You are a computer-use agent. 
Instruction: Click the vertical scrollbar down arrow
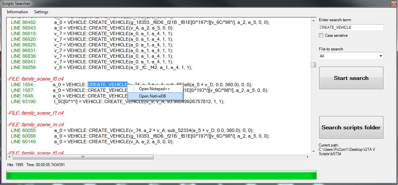[x=313, y=152]
